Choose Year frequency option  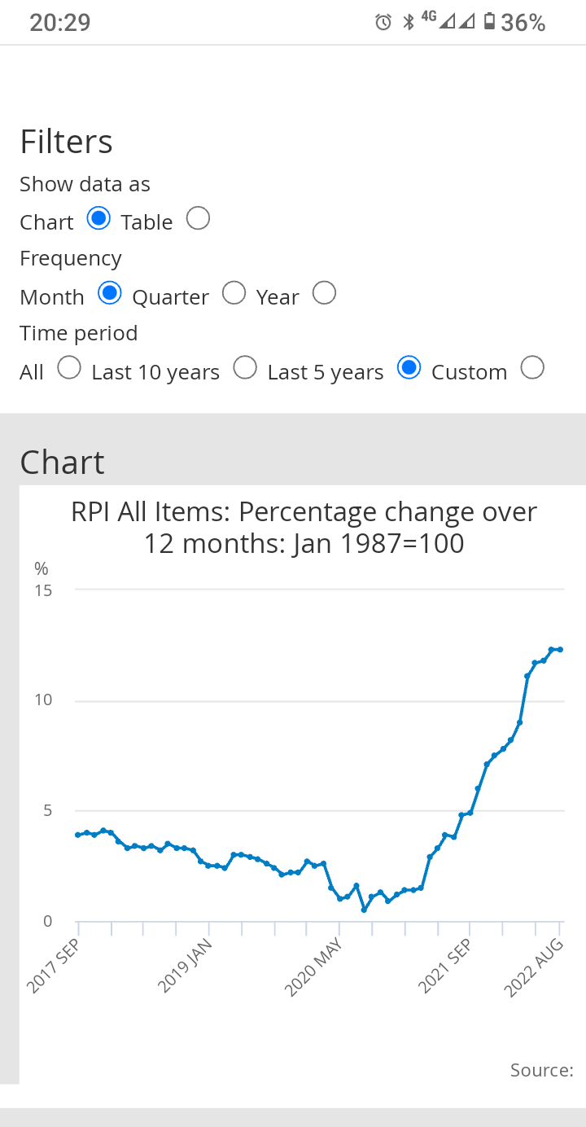(x=324, y=293)
